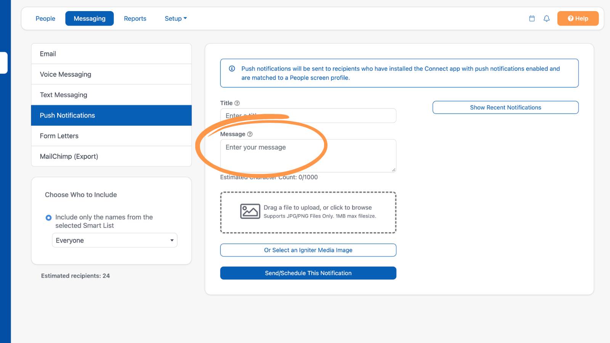Open Voice Messaging section
Image resolution: width=610 pixels, height=343 pixels.
[111, 74]
